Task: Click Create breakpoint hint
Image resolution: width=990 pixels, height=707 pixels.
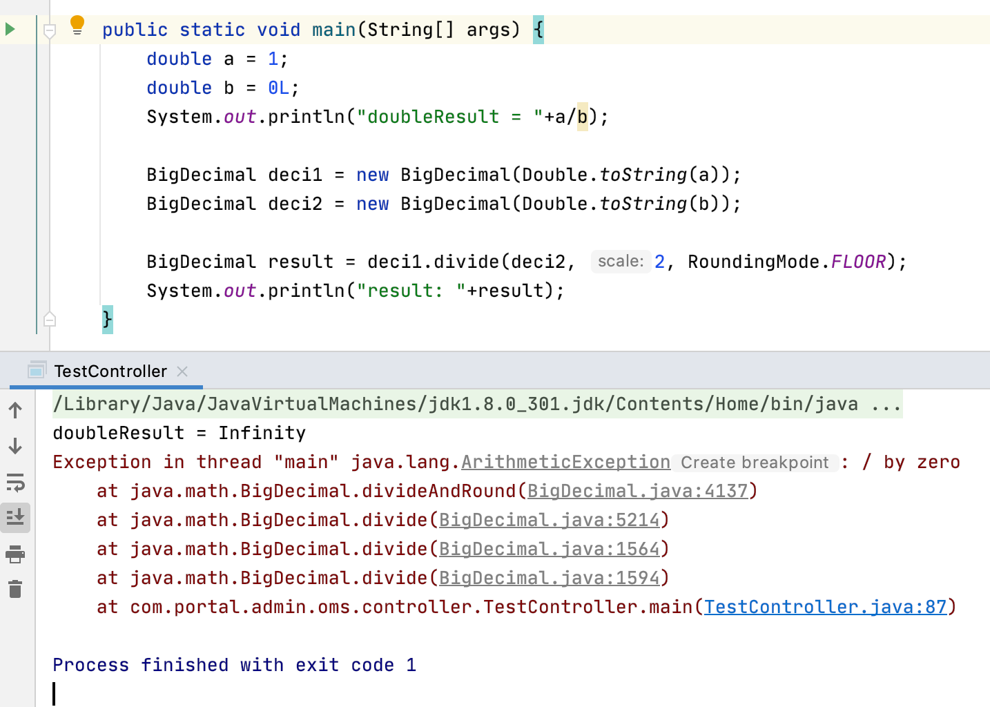Action: coord(755,463)
